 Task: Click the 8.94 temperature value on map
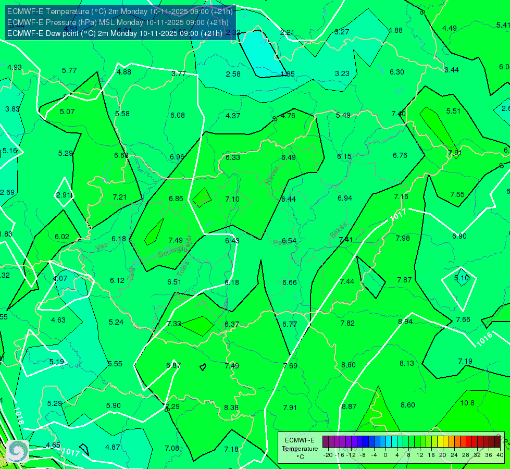(x=405, y=322)
